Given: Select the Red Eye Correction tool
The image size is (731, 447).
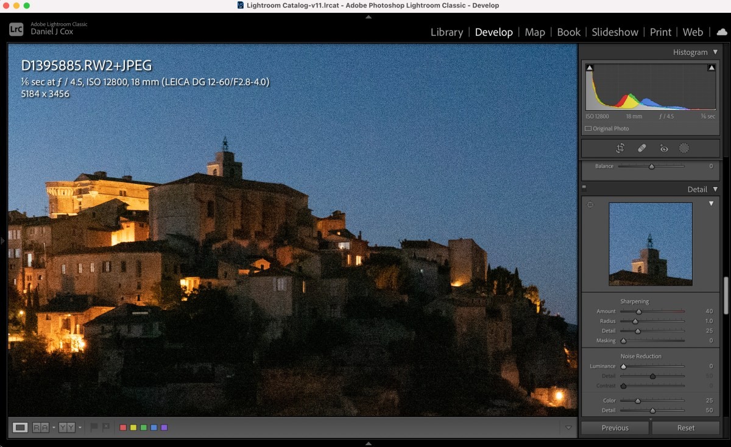Looking at the screenshot, I should click(x=664, y=148).
